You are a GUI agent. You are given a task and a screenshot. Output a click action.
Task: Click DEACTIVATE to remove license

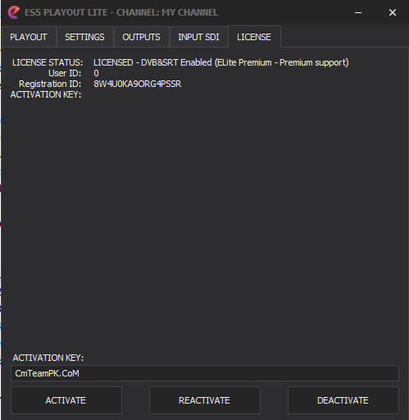pos(343,400)
